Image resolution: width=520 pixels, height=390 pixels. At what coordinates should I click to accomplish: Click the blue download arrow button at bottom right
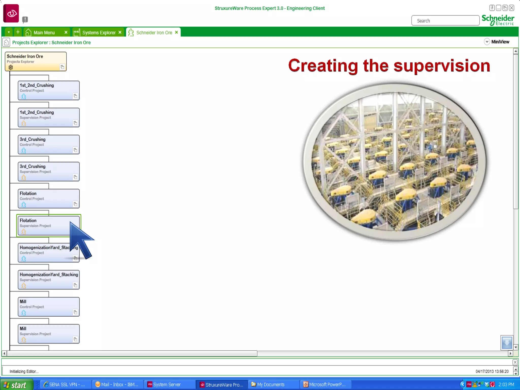click(507, 343)
